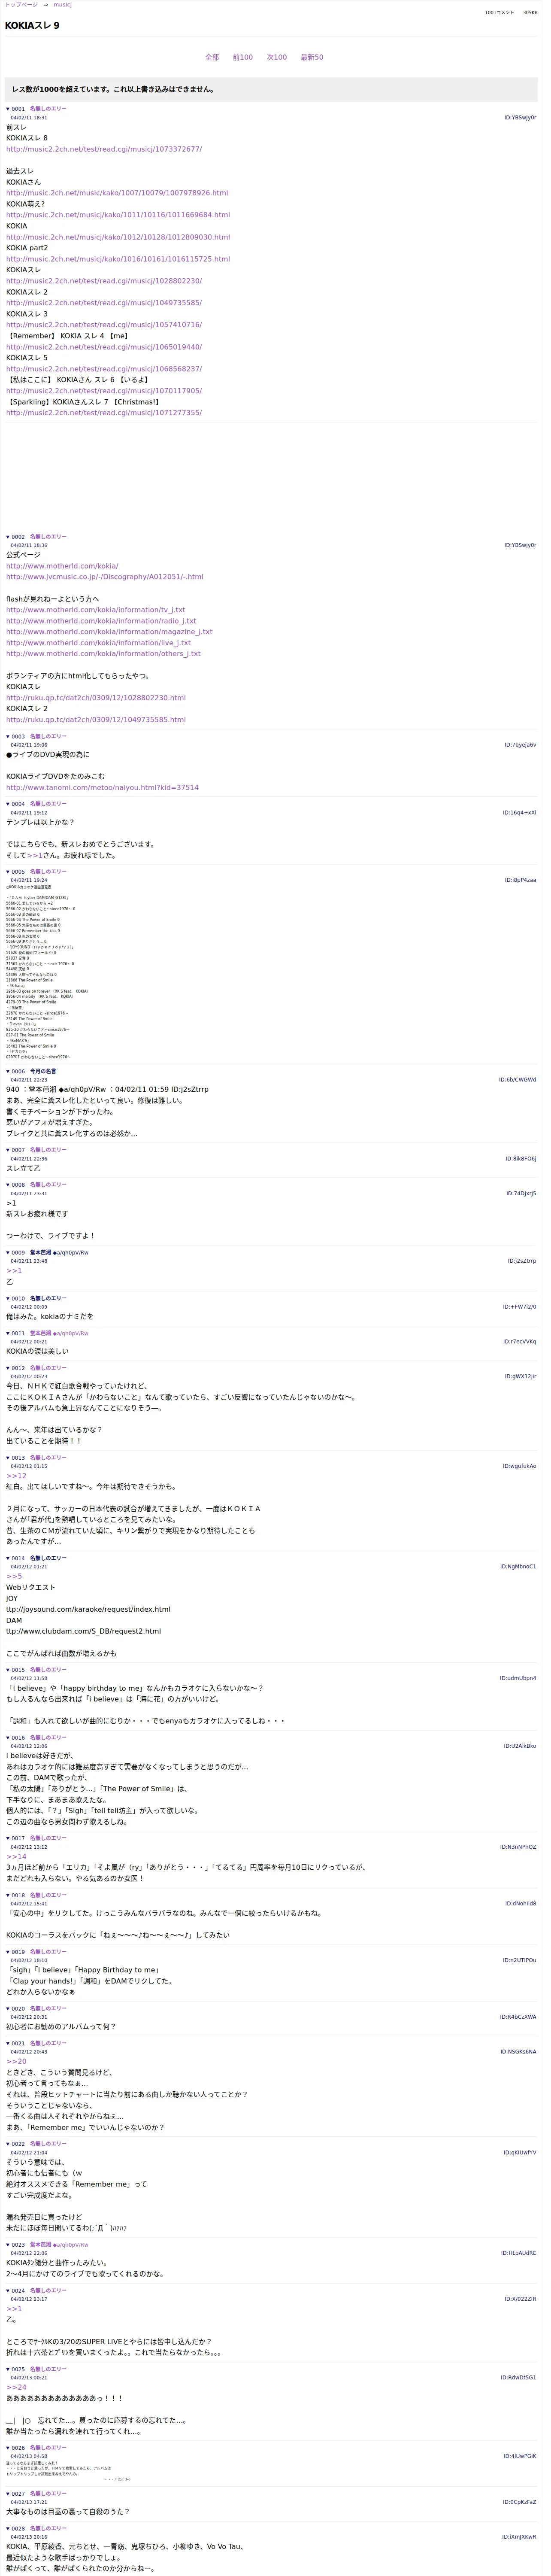551x2576 pixels.
Task: Open the motherld.com/kokia/ official page link
Action: [62, 566]
